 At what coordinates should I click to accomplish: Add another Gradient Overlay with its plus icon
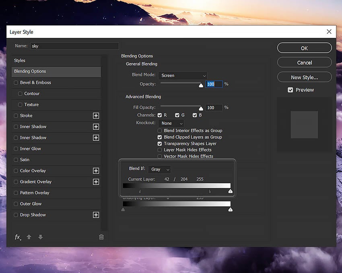click(x=96, y=181)
